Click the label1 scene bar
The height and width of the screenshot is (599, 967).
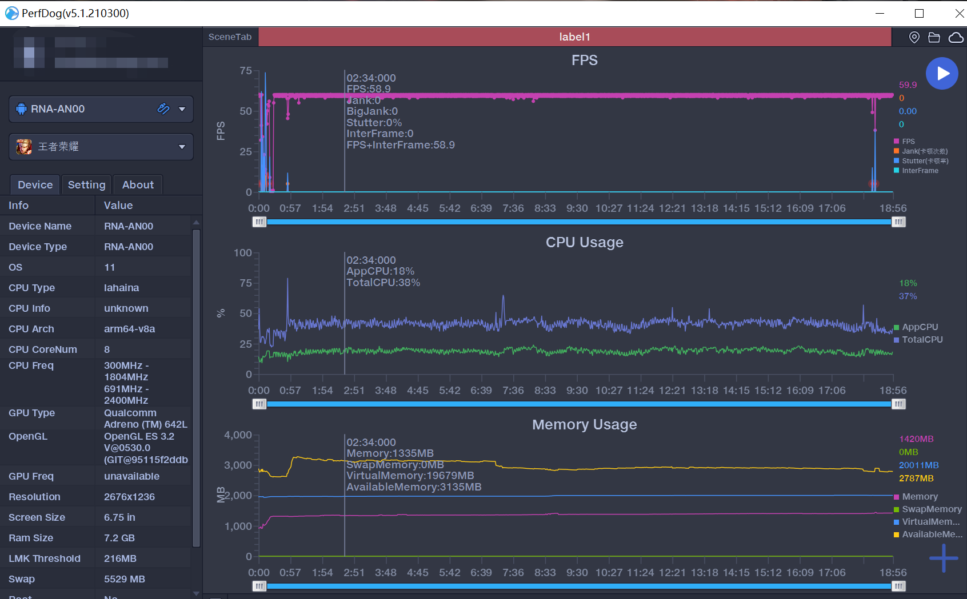pyautogui.click(x=575, y=37)
